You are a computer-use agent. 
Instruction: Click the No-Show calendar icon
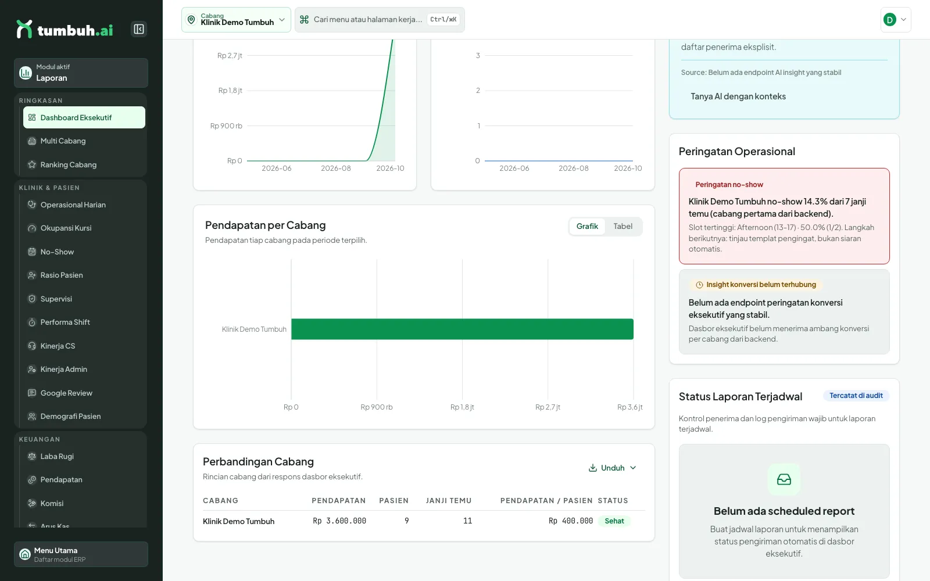pos(32,252)
